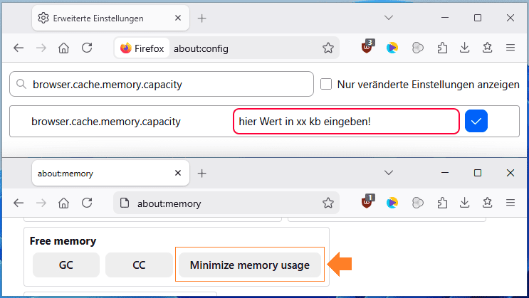This screenshot has height=298, width=529.
Task: Enable 'Nur veränderte Einstellungen anzeigen' checkbox
Action: (326, 85)
